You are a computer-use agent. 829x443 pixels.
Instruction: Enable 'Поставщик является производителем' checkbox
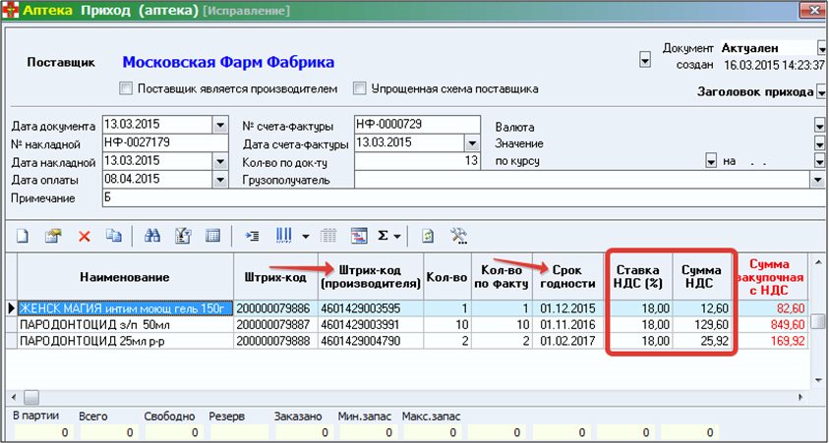pos(125,88)
